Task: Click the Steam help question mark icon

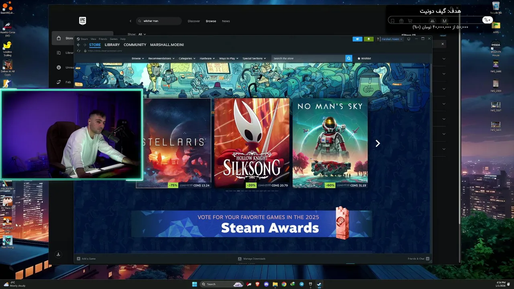Action: pyautogui.click(x=377, y=39)
